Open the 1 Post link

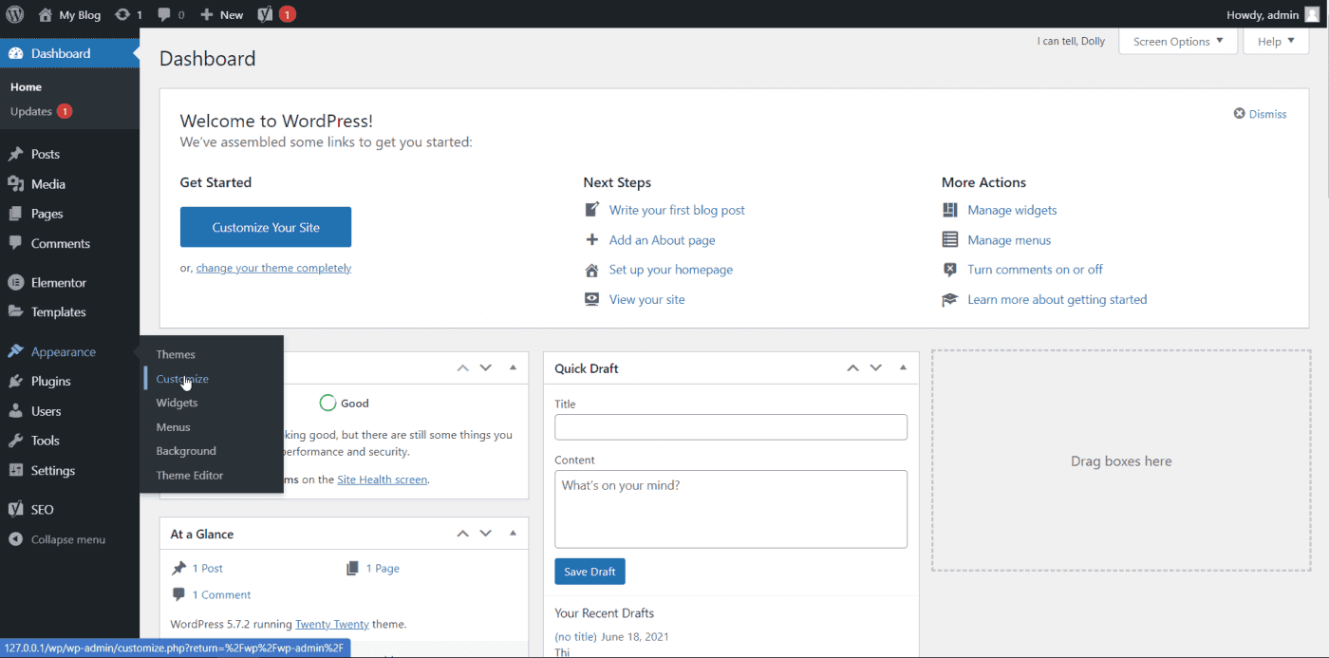pyautogui.click(x=208, y=568)
